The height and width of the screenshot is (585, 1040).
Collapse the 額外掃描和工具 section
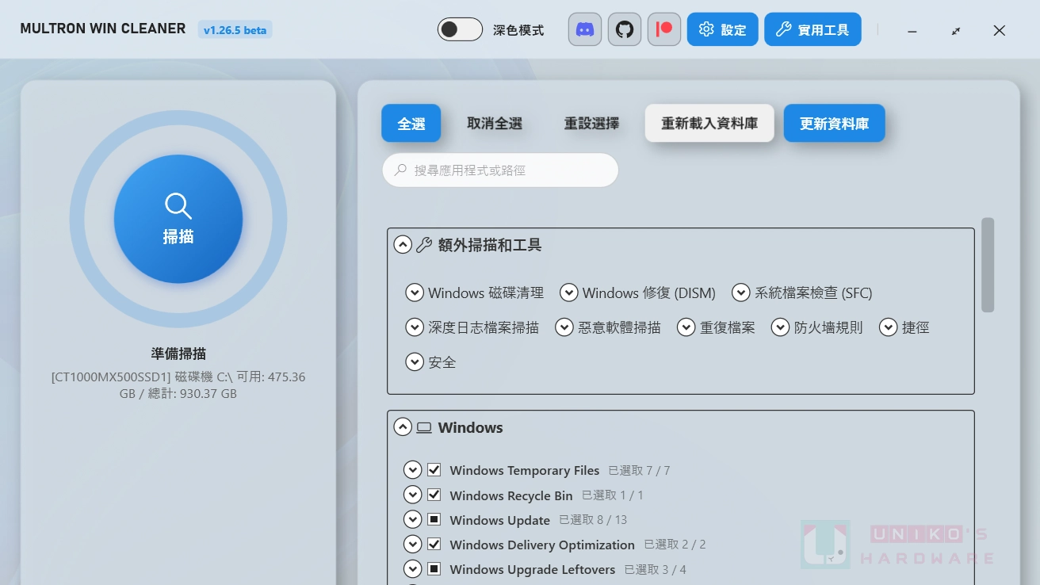[x=403, y=245]
